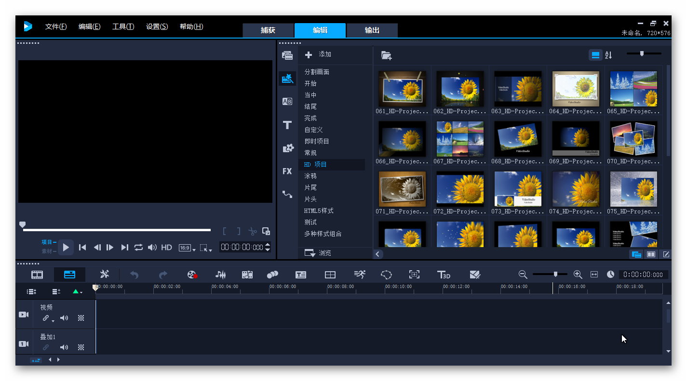Mute the 视频 track speaker icon
The height and width of the screenshot is (381, 687).
tap(64, 318)
